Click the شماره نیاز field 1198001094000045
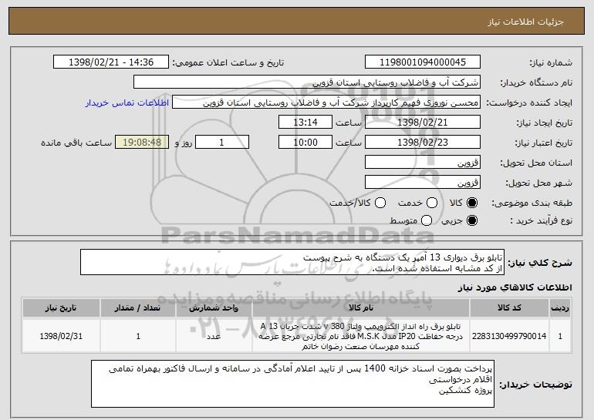Screen dimensions: 594x420 tap(423, 62)
